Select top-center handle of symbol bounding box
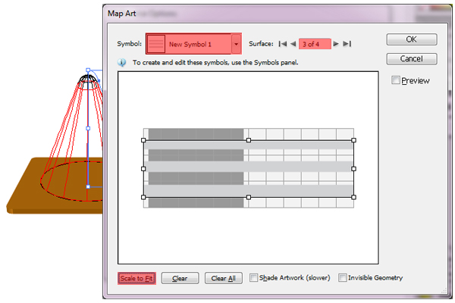The height and width of the screenshot is (303, 455). (249, 140)
